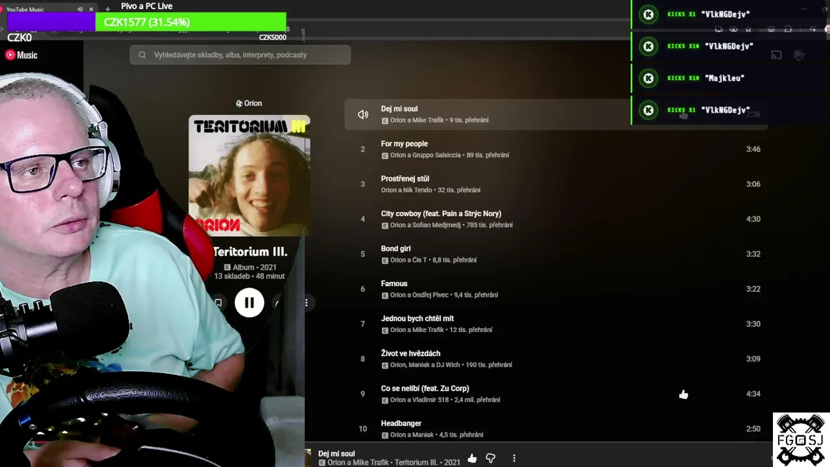This screenshot has height=467, width=830.
Task: Click the "3:46" duration of For my people
Action: pyautogui.click(x=753, y=149)
